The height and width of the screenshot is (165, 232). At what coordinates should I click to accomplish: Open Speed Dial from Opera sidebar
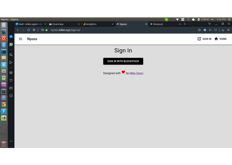pyautogui.click(x=11, y=73)
